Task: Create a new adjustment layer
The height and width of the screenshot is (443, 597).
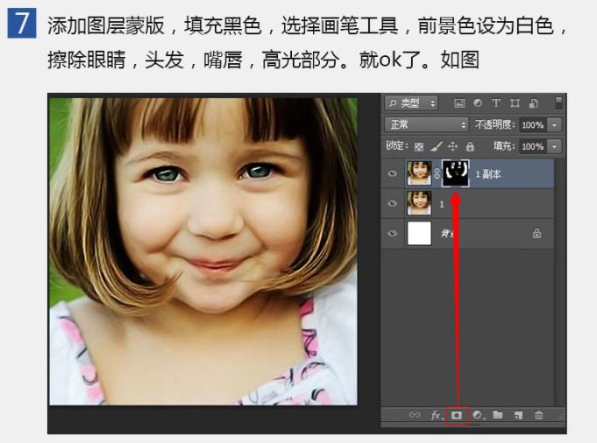Action: 478,415
